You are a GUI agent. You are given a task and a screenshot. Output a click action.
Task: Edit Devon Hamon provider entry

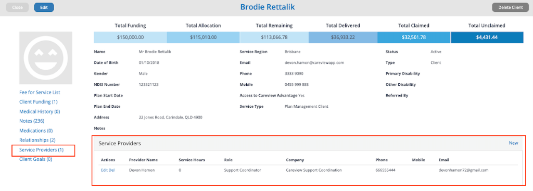tap(104, 170)
